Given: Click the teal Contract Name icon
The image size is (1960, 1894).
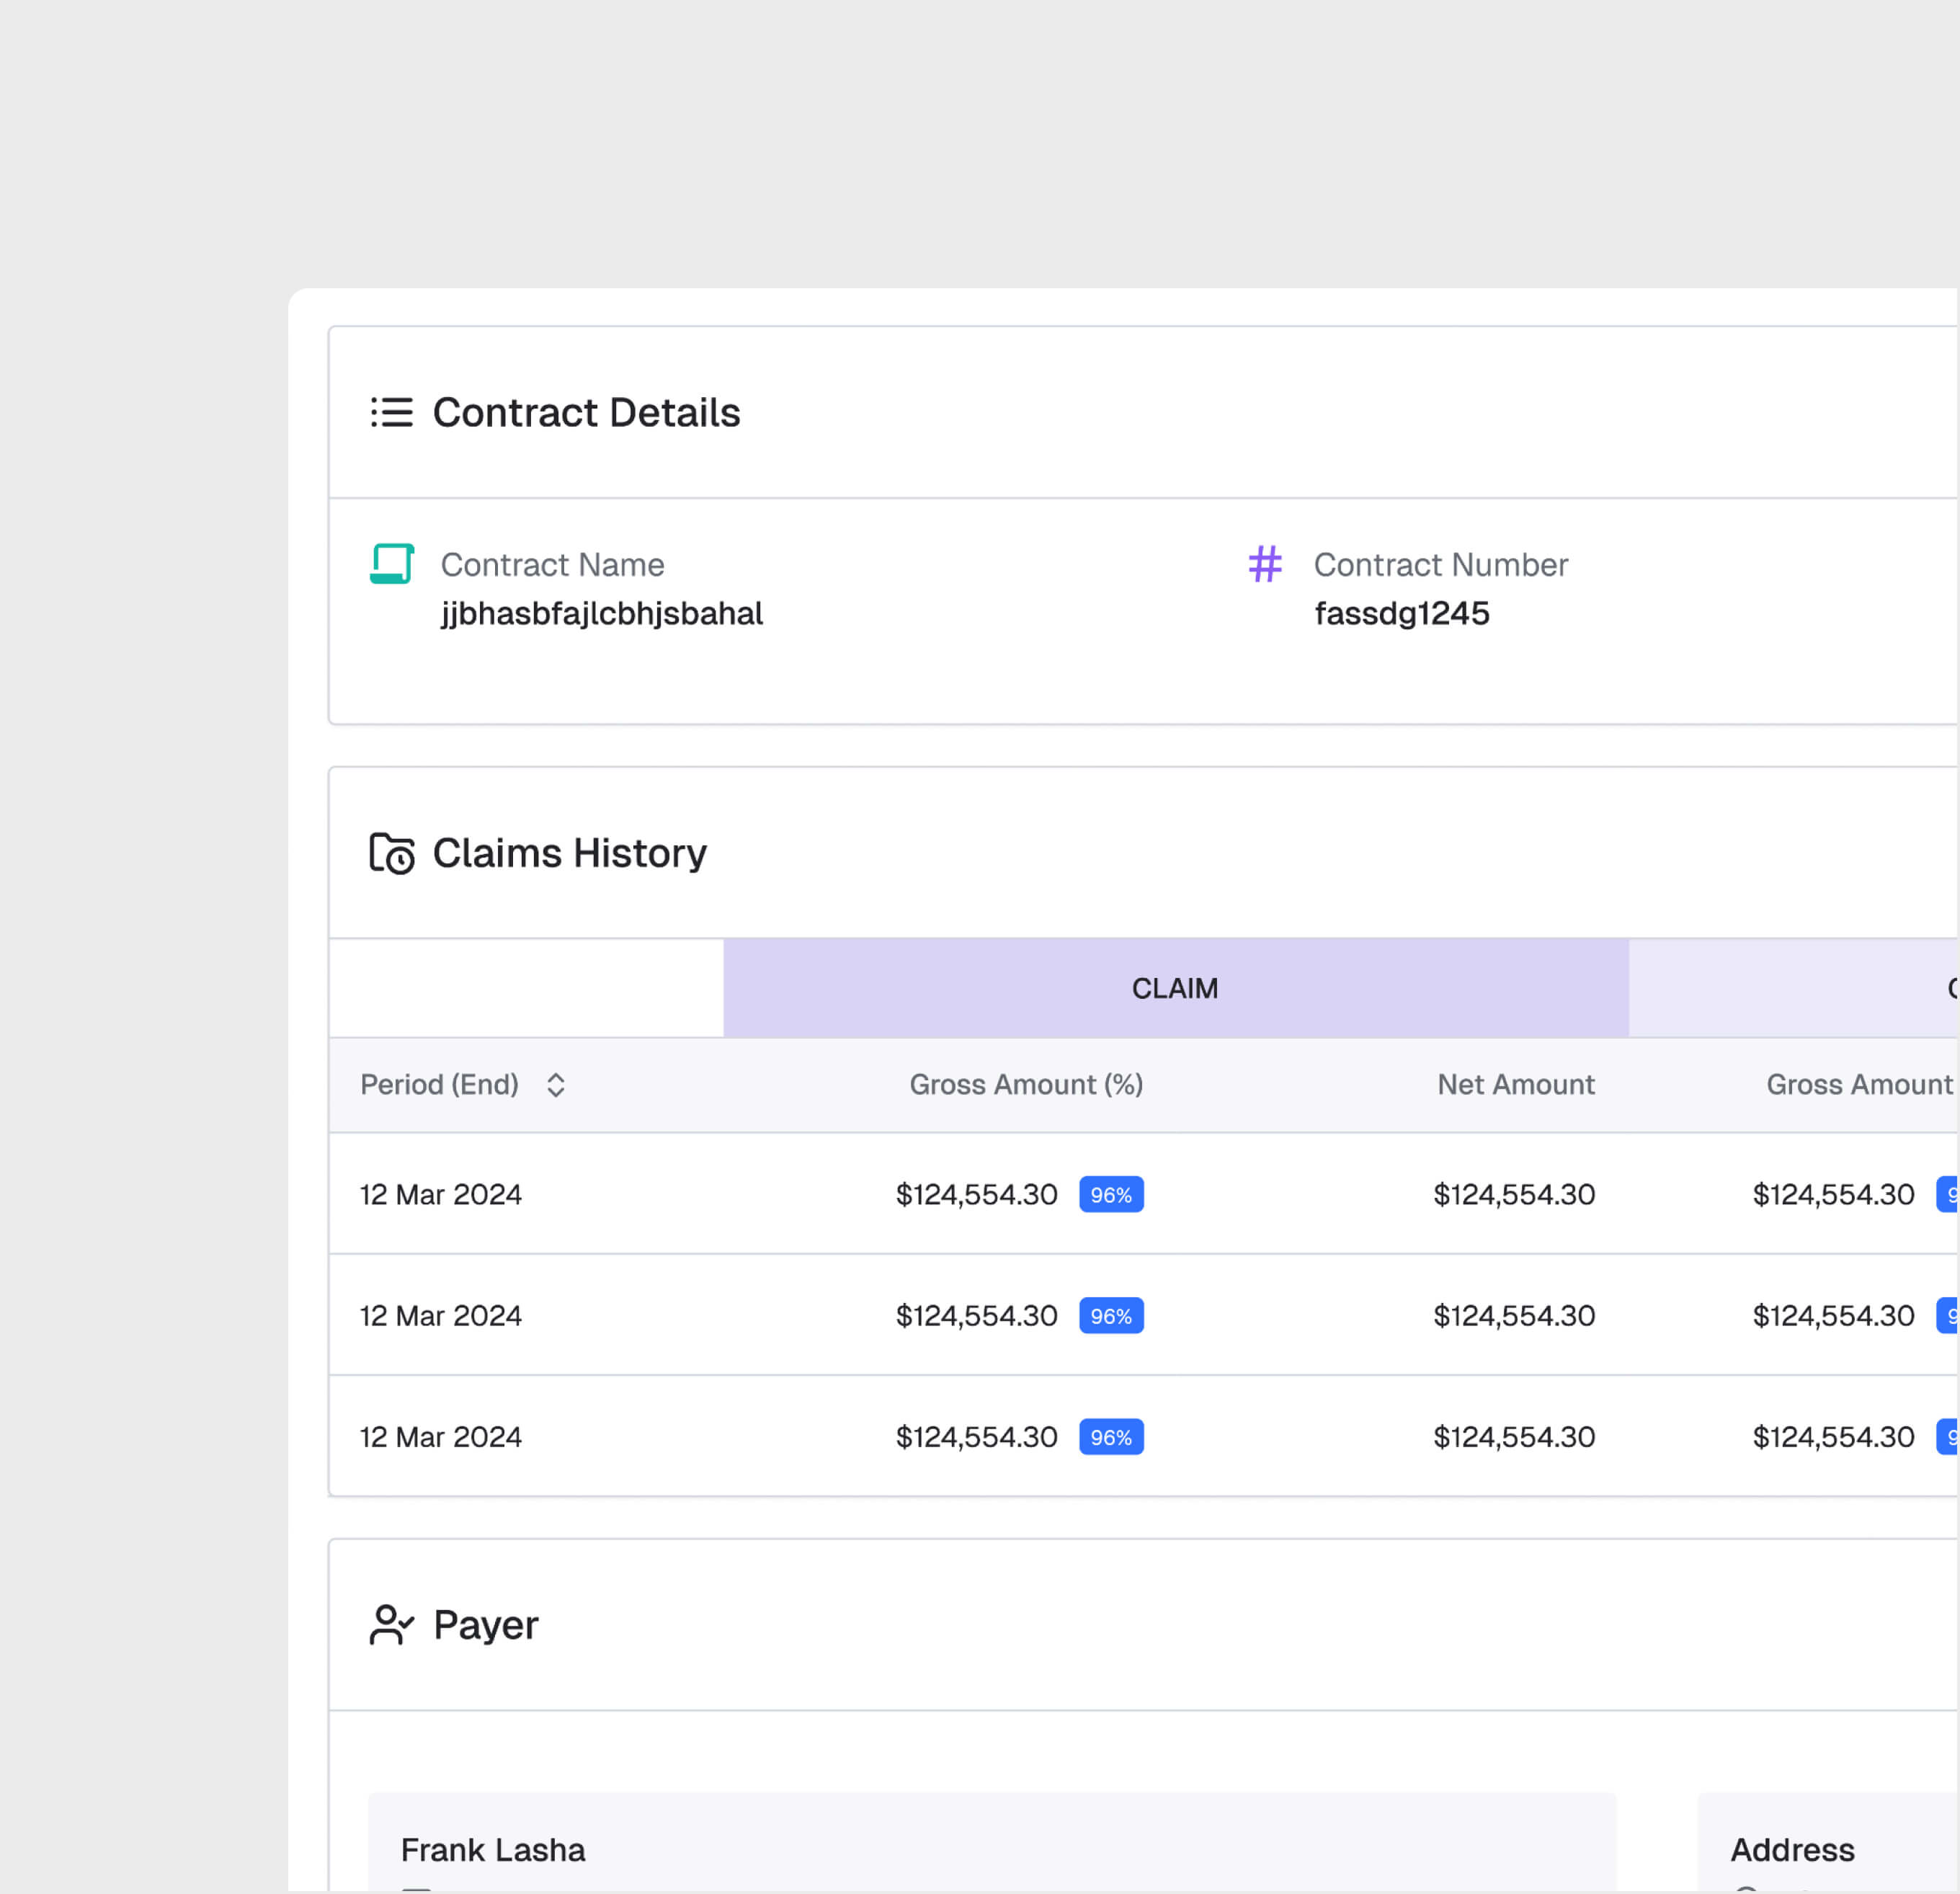Looking at the screenshot, I should (391, 564).
